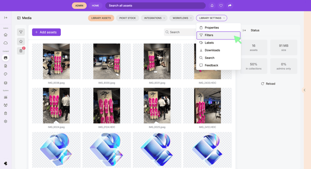Click the Media header image icon
This screenshot has height=169, width=311.
click(x=19, y=18)
